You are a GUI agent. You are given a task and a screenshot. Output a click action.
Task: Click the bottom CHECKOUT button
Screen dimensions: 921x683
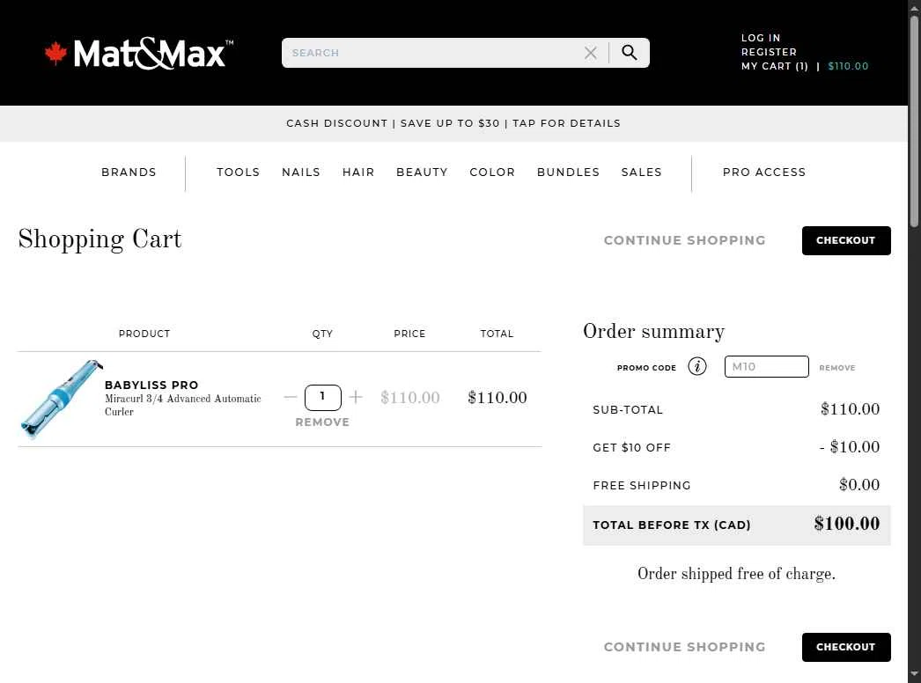(846, 647)
